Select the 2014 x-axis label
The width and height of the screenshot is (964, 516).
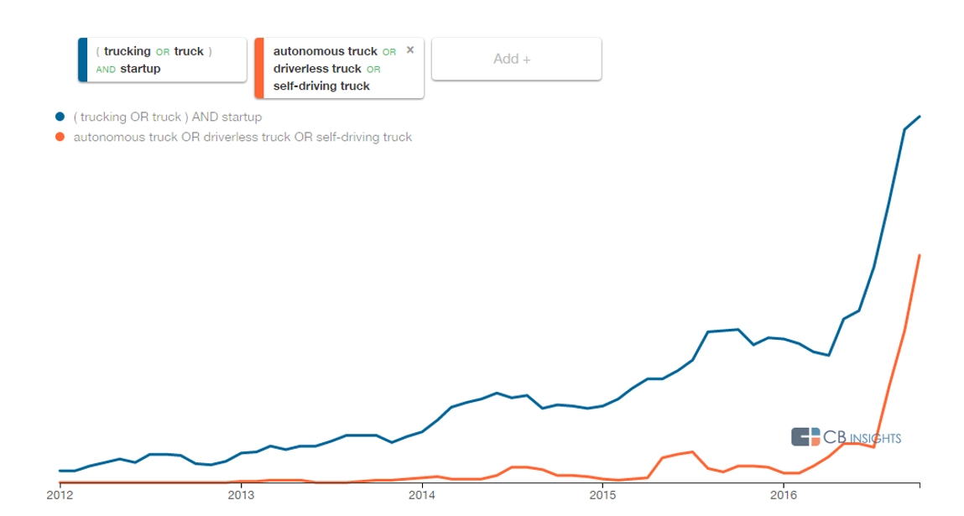(422, 495)
